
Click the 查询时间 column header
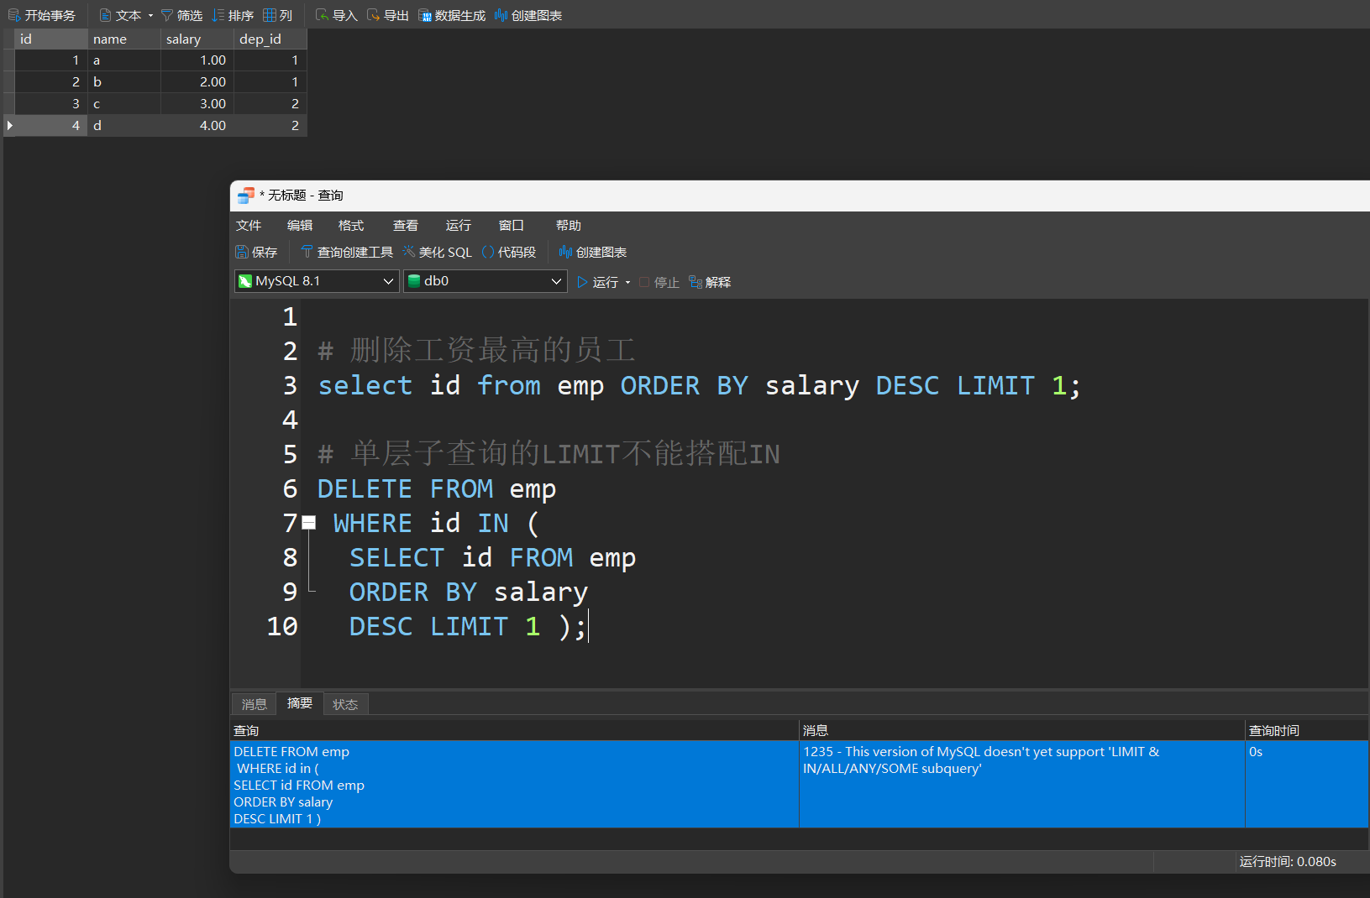[1307, 730]
